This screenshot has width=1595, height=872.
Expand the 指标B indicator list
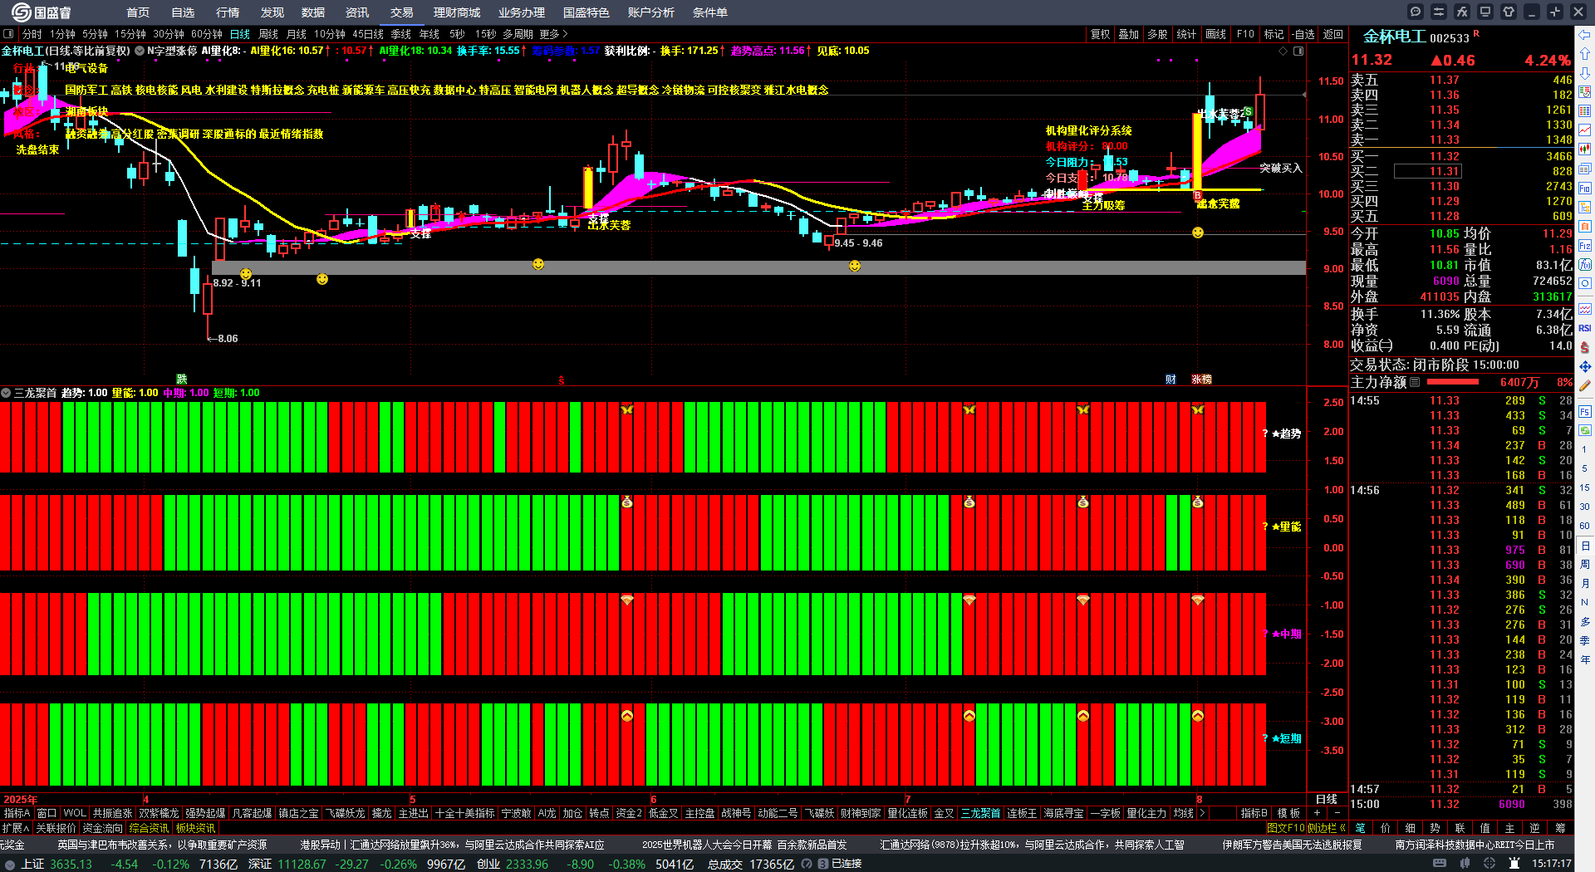click(1254, 813)
